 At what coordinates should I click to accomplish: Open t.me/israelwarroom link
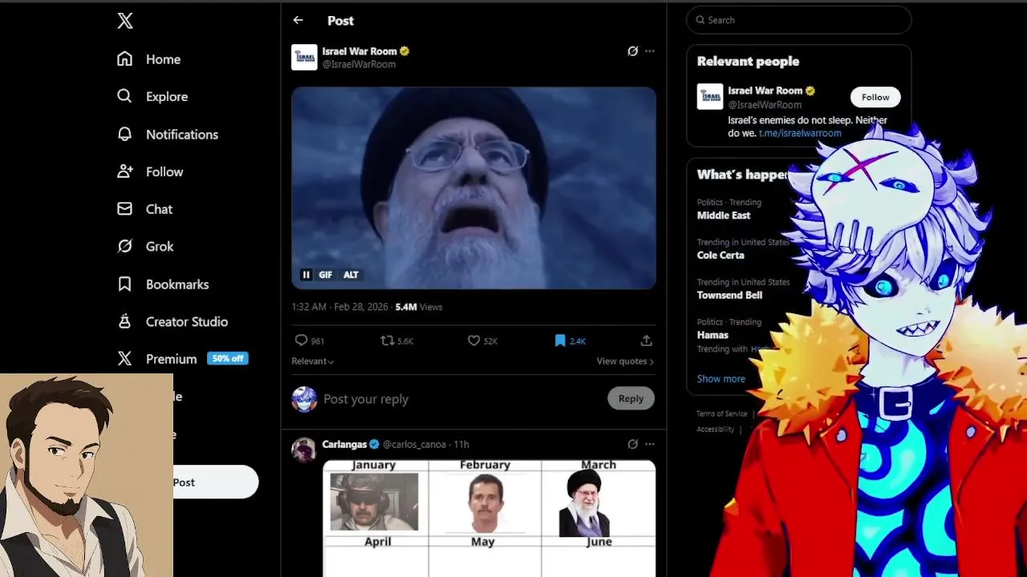800,133
